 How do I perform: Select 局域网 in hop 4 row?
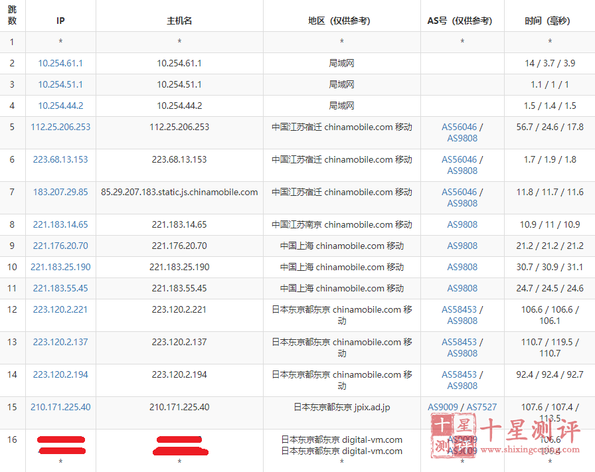click(x=341, y=106)
